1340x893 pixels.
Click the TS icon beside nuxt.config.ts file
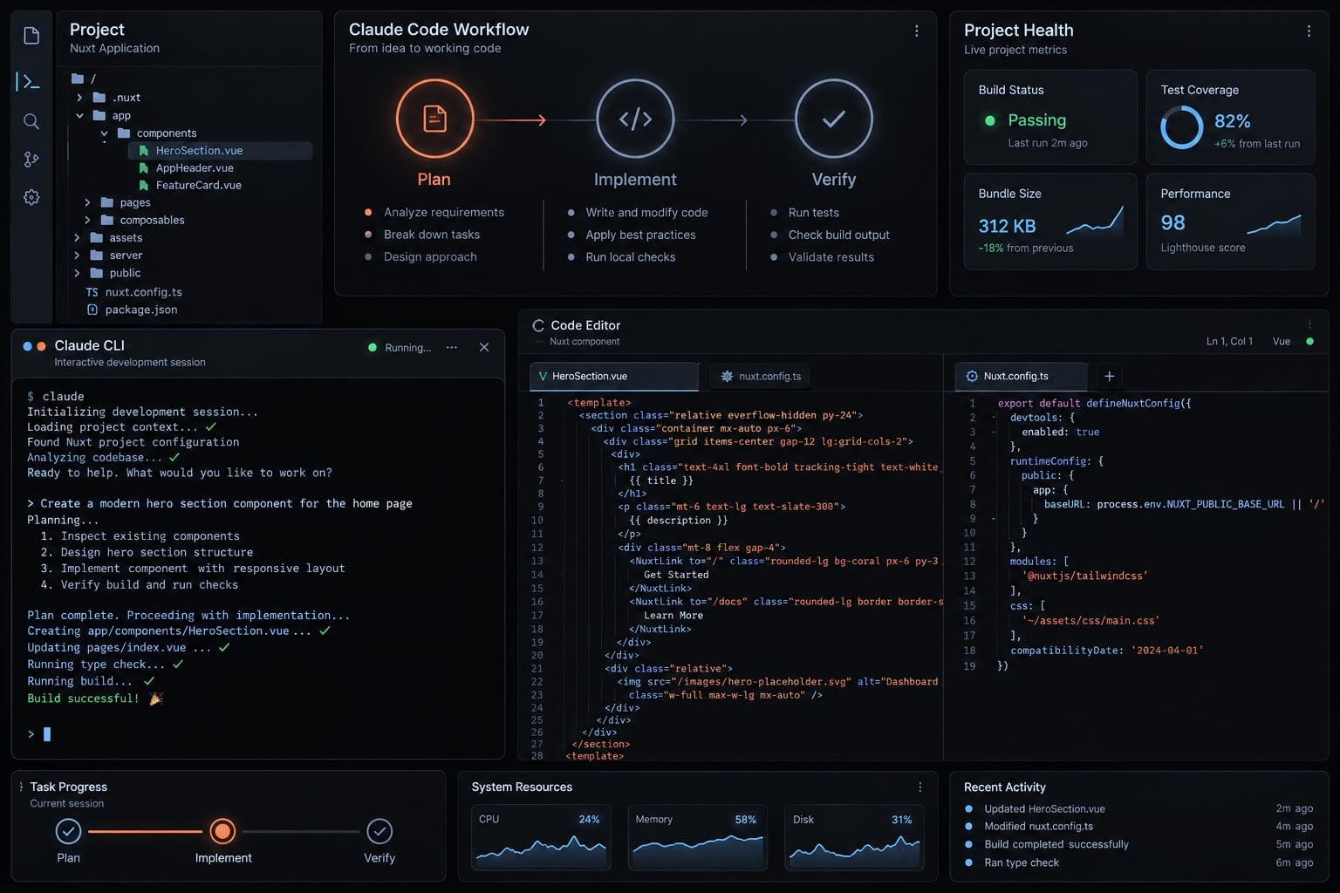92,292
